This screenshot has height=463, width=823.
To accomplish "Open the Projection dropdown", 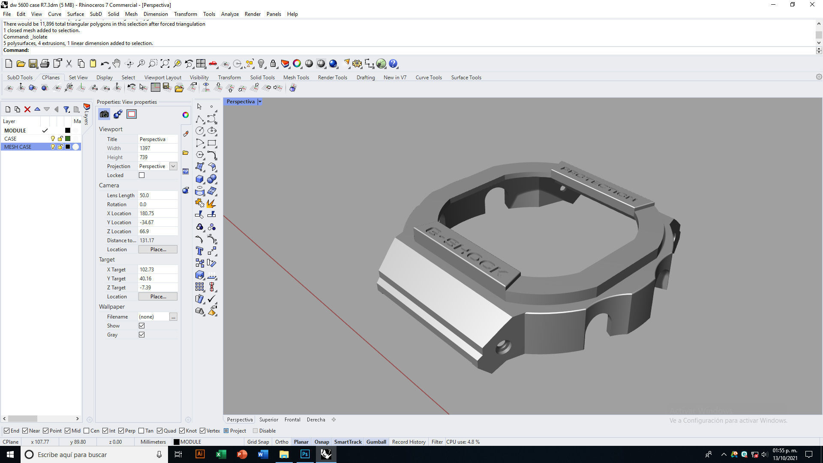I will [x=173, y=166].
